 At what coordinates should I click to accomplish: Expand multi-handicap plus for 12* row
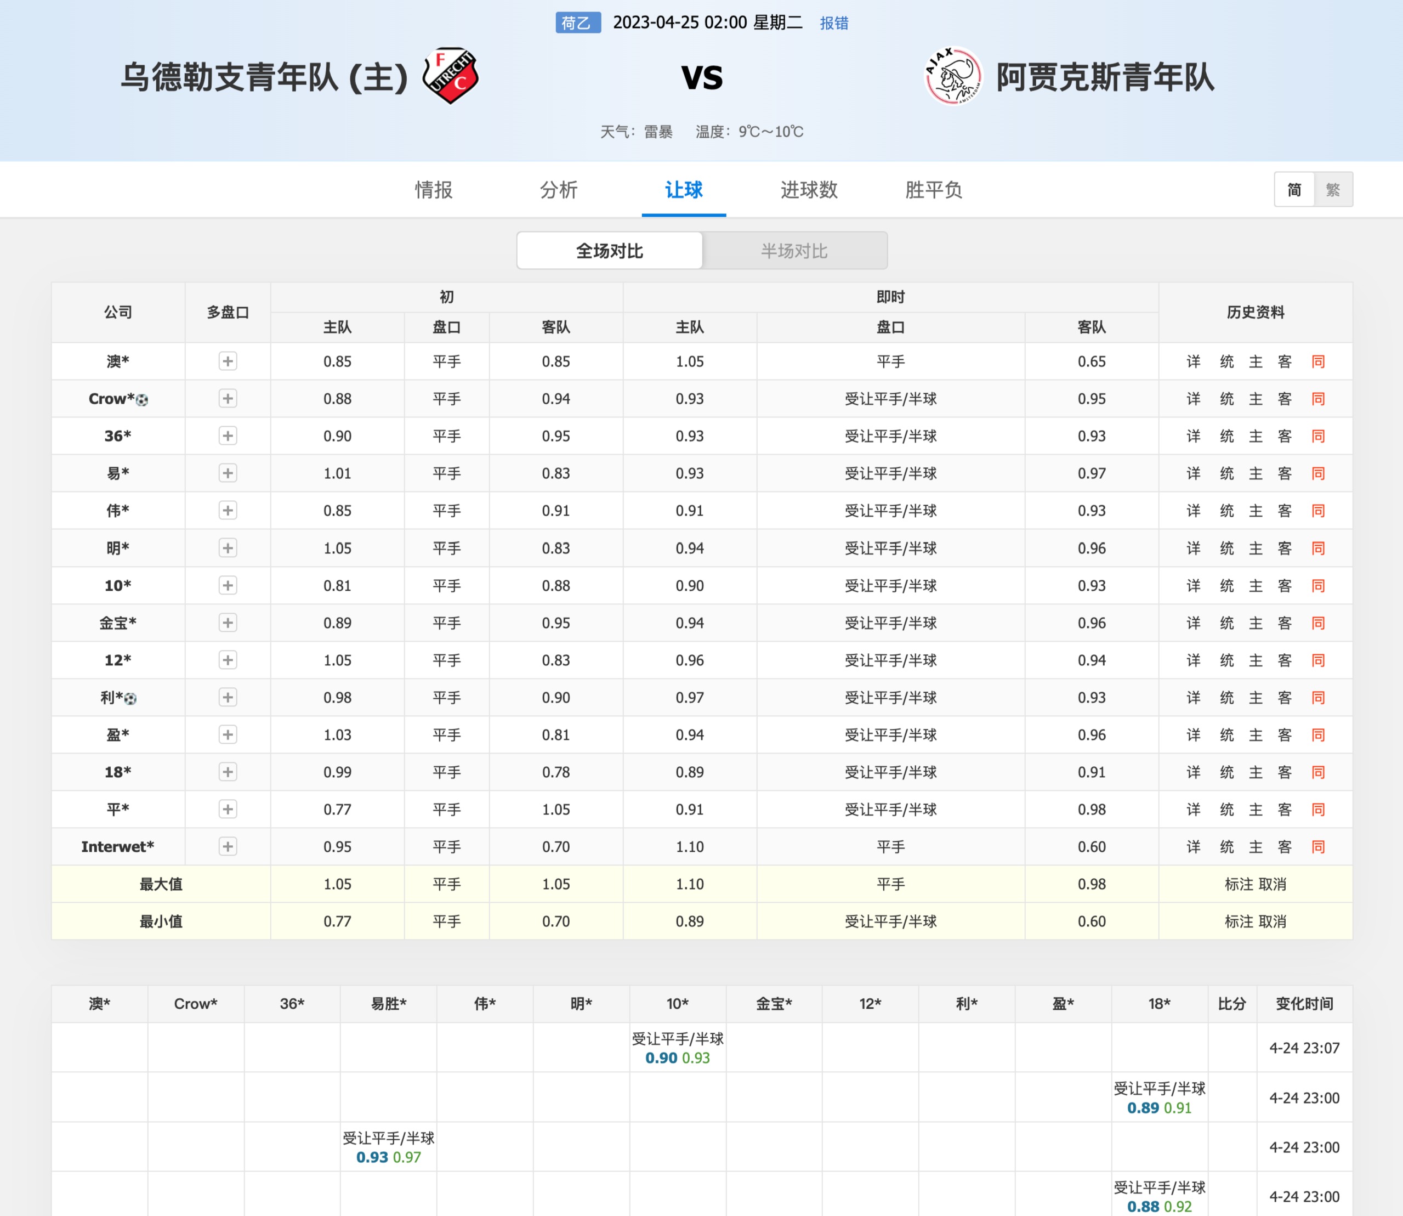pyautogui.click(x=228, y=660)
